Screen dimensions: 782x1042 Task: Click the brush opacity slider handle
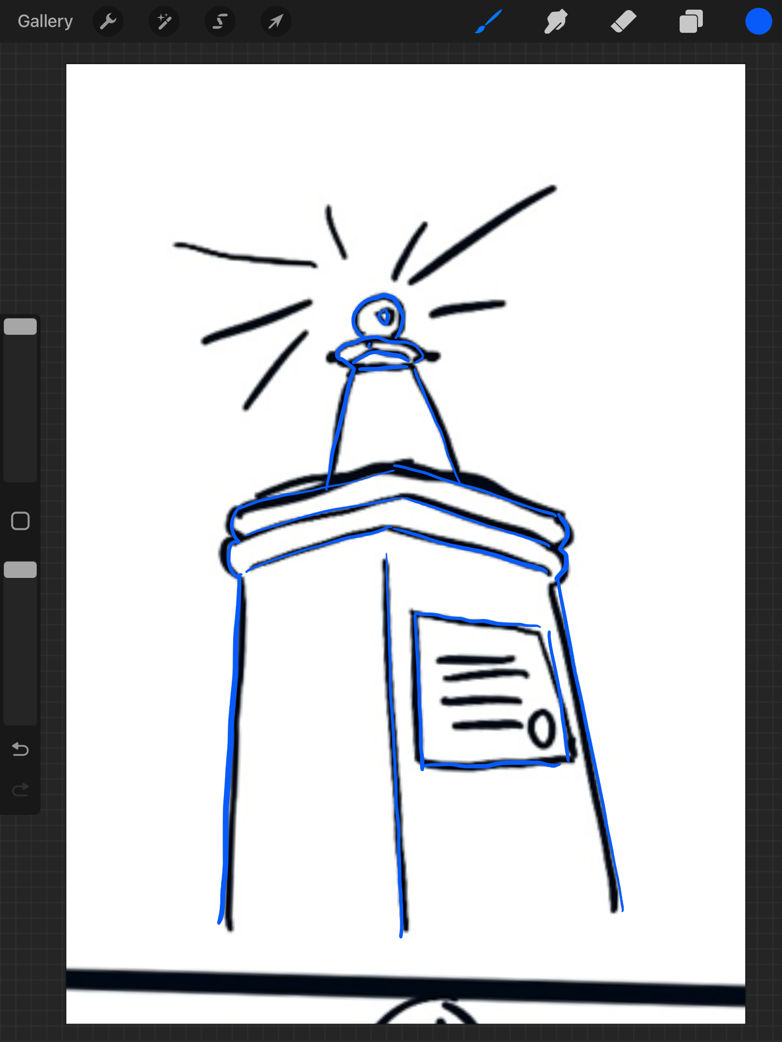click(x=20, y=570)
